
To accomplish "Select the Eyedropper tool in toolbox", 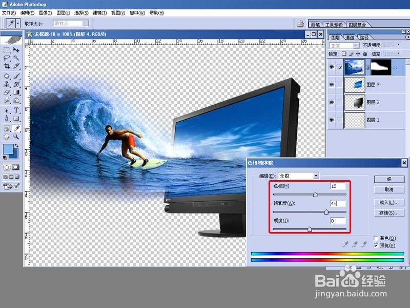I will [x=16, y=128].
